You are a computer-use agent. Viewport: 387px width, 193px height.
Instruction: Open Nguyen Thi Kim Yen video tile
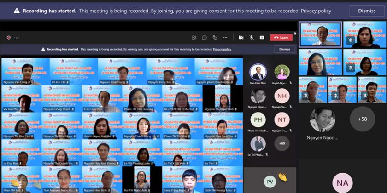(x=22, y=126)
